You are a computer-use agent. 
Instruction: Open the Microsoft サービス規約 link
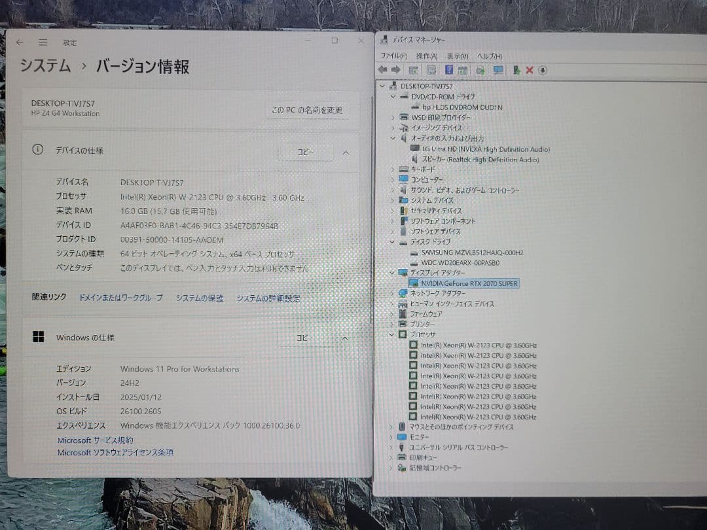[94, 440]
